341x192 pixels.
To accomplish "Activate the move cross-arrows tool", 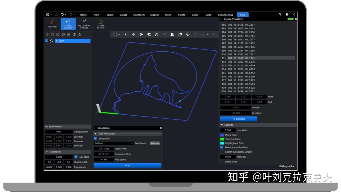I will click(134, 35).
